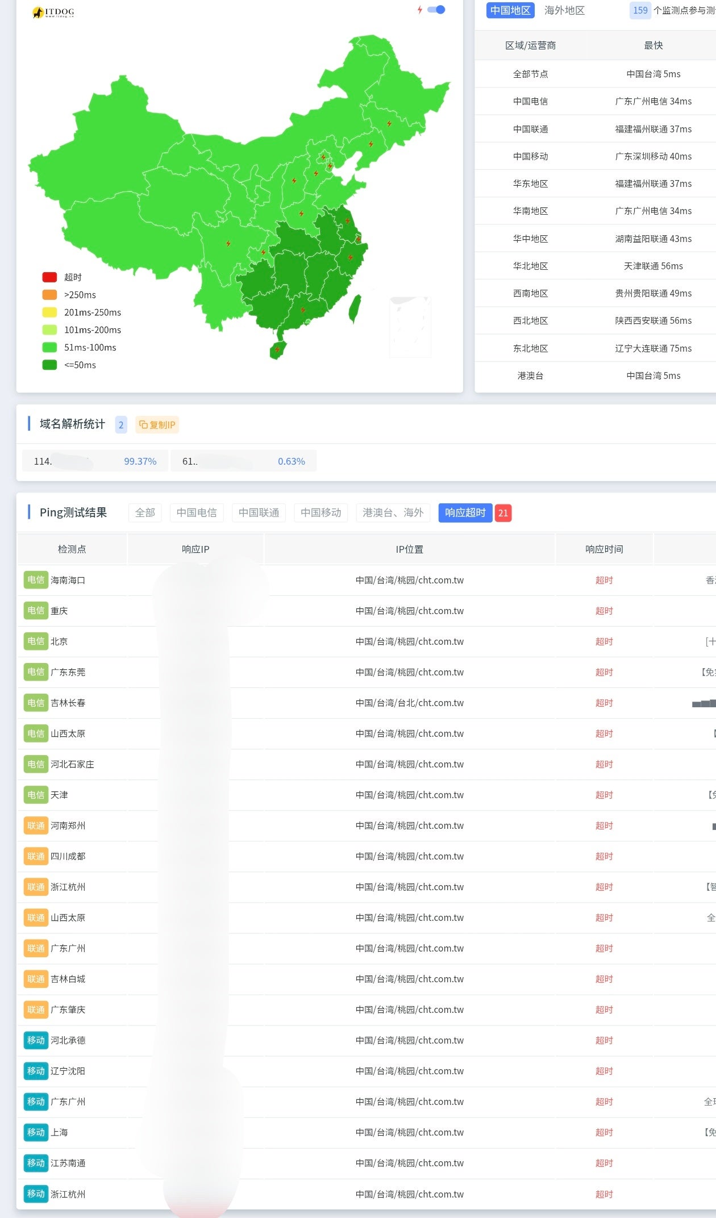Click the 全部节点 row label
The width and height of the screenshot is (716, 1218).
click(x=530, y=74)
